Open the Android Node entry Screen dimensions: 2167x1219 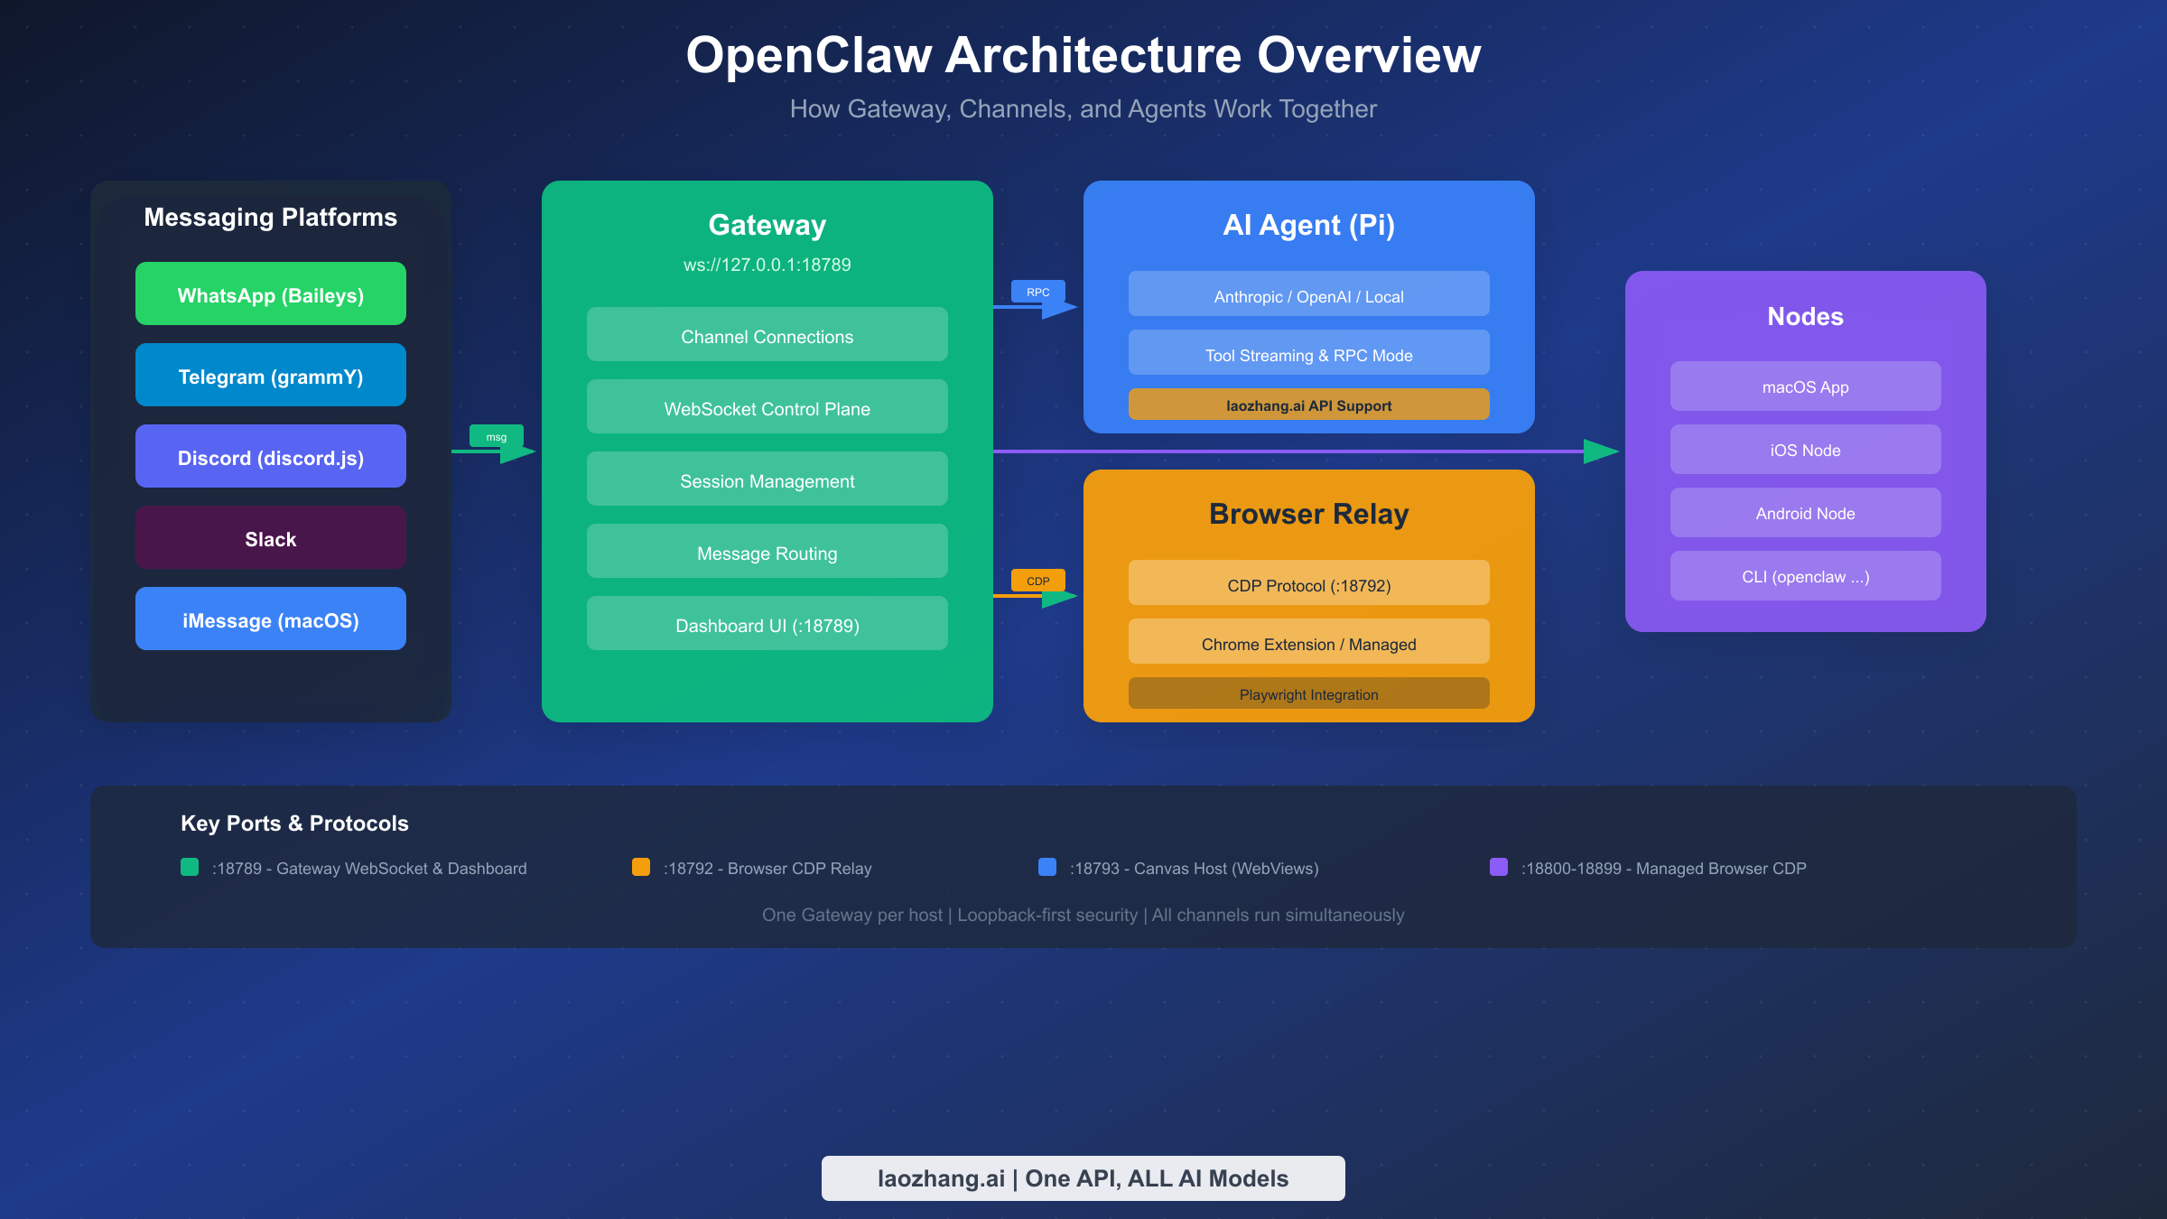1804,513
